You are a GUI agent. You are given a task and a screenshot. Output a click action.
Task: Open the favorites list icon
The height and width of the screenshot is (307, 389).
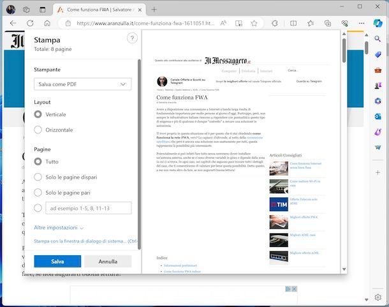(x=311, y=24)
